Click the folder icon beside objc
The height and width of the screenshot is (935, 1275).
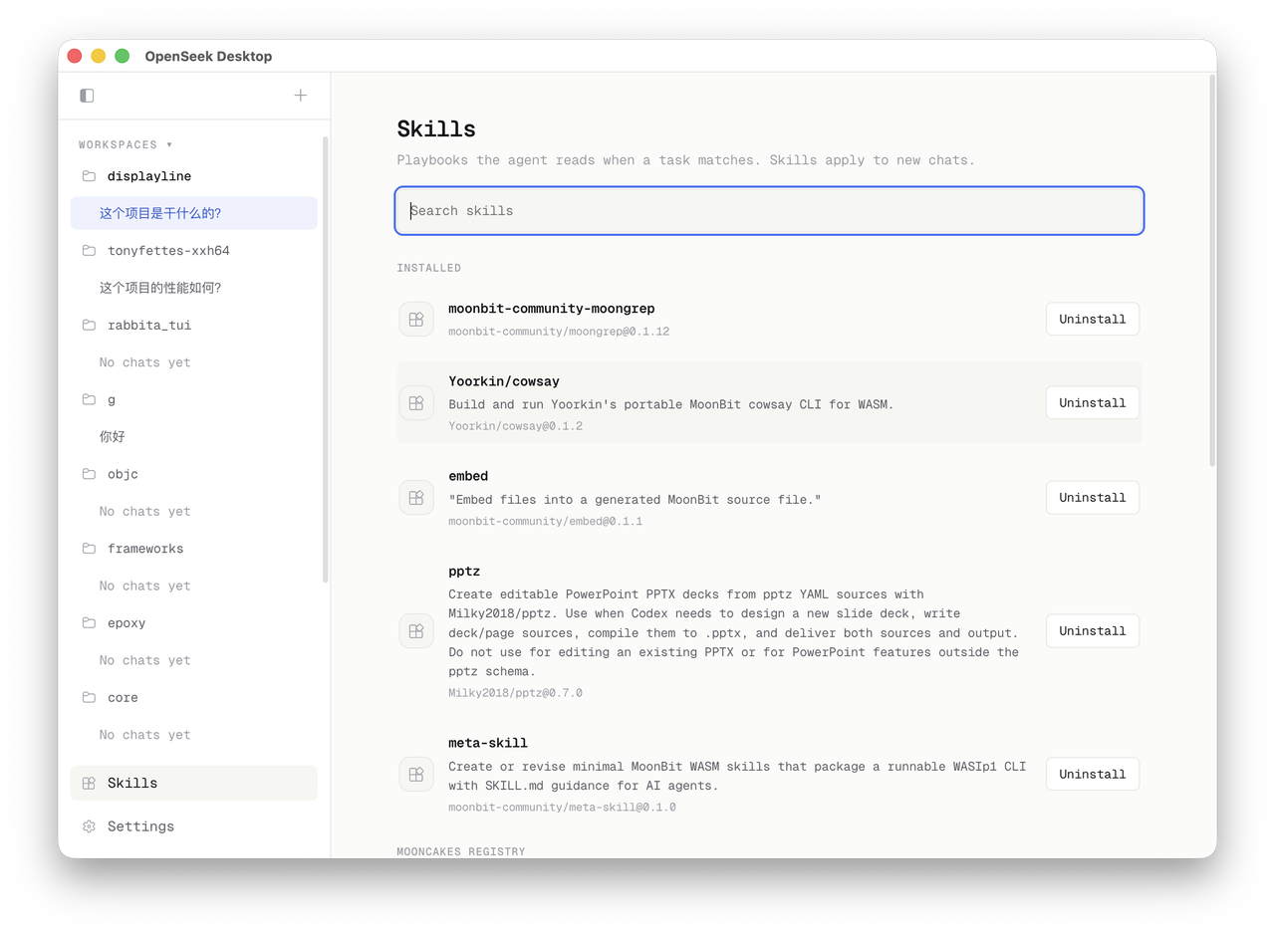pos(89,474)
